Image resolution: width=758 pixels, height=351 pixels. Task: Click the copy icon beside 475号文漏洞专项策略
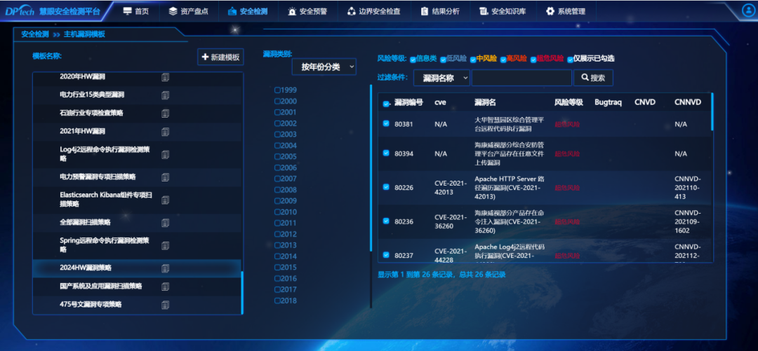click(x=166, y=305)
